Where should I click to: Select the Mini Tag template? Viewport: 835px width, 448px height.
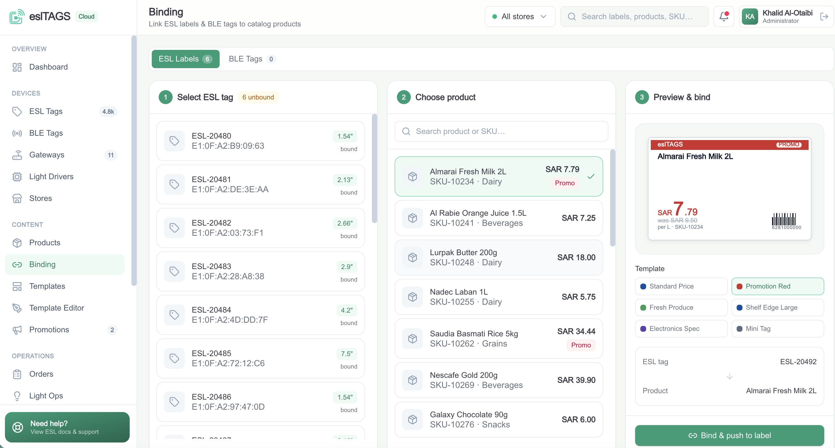click(777, 329)
